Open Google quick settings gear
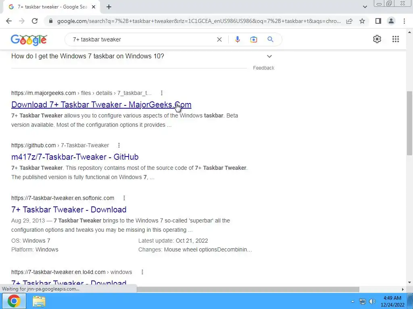Screen dimensions: 413x309 (377, 39)
